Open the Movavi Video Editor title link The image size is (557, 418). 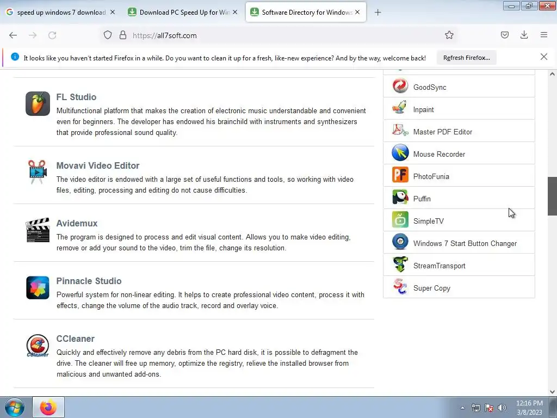(98, 165)
